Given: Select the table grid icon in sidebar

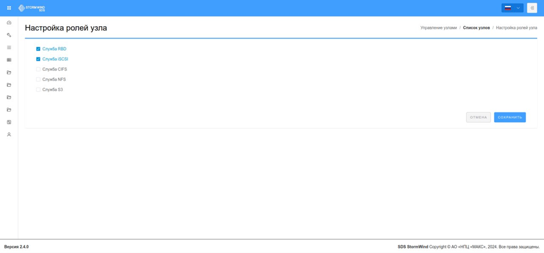Looking at the screenshot, I should point(9,60).
